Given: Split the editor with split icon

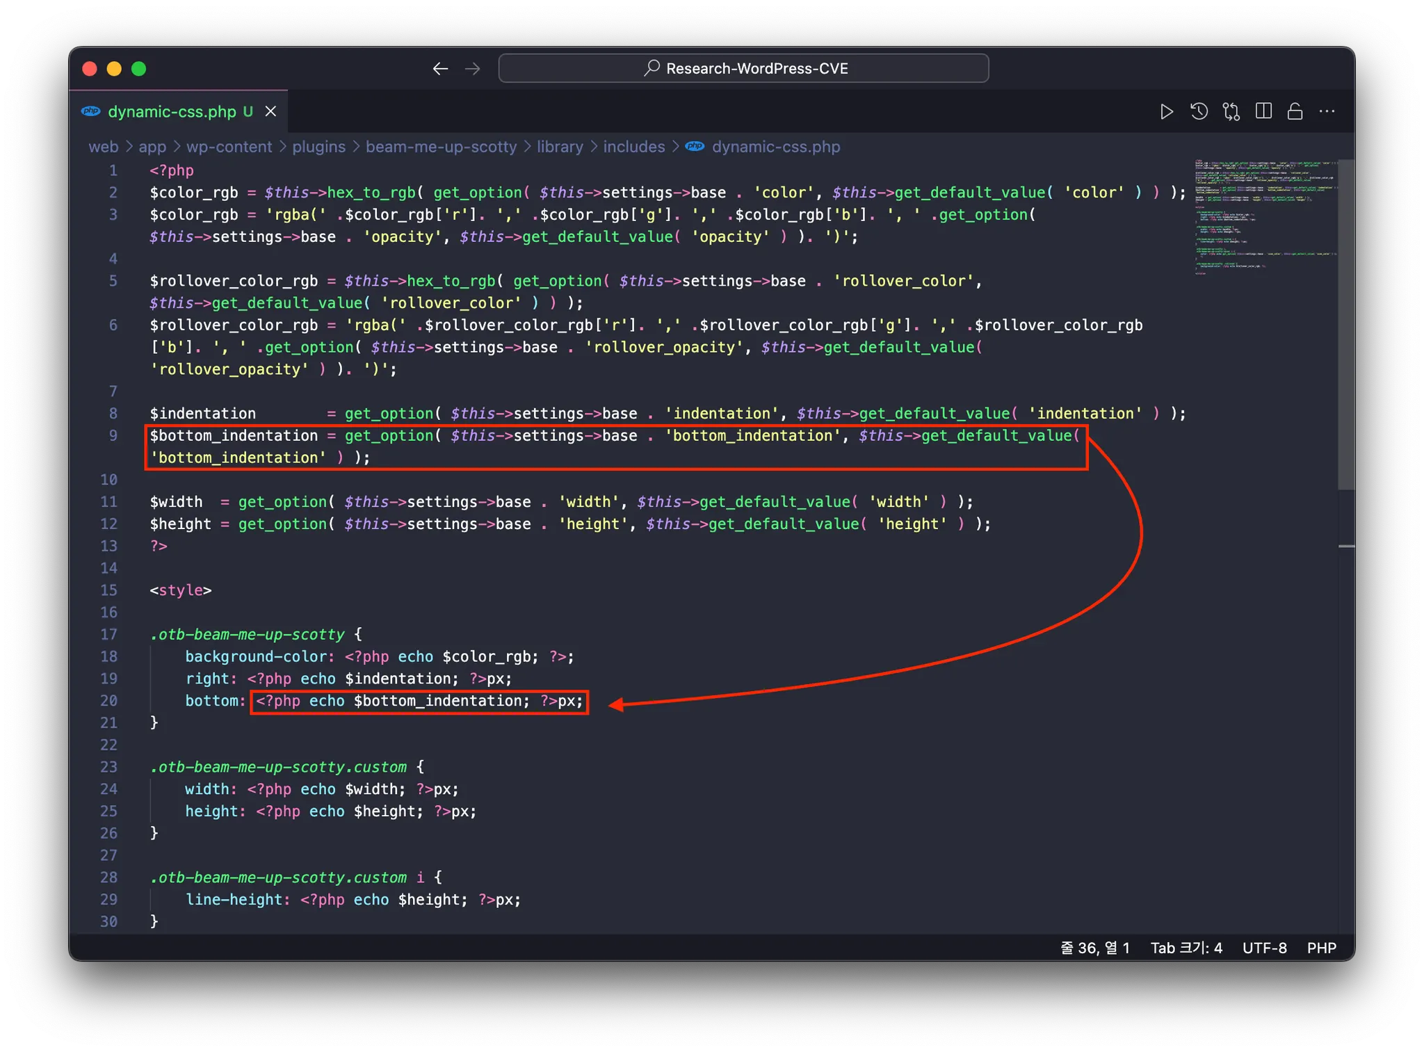Looking at the screenshot, I should (1263, 111).
